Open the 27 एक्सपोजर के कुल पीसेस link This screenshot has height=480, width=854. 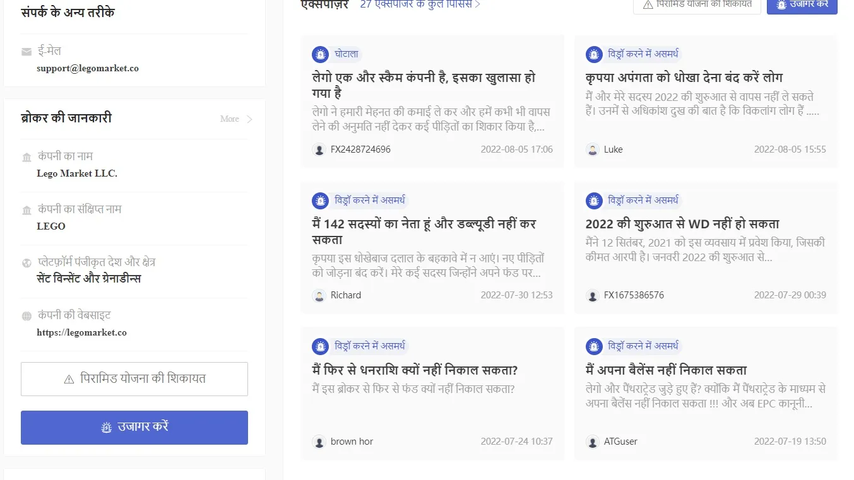(x=420, y=4)
